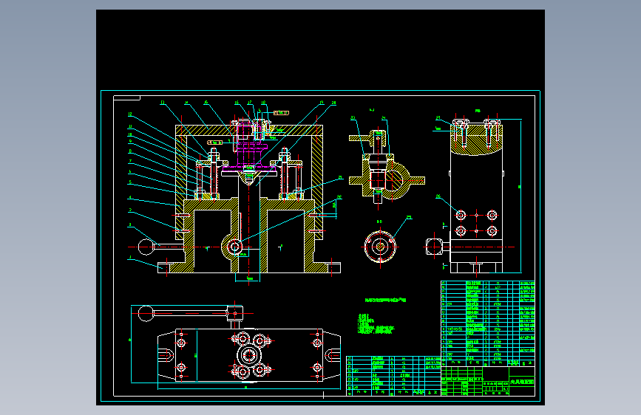Select part balloon number 14
This screenshot has height=415, width=641.
point(187,103)
